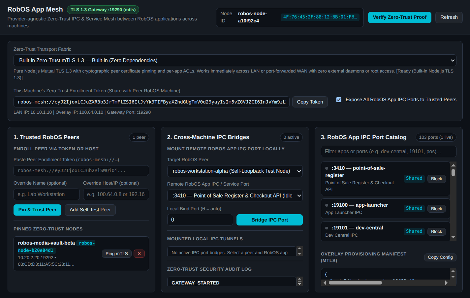Click the manifest horizontal scrollbar right arrow
Screen dimensions: 470x298
[446, 283]
